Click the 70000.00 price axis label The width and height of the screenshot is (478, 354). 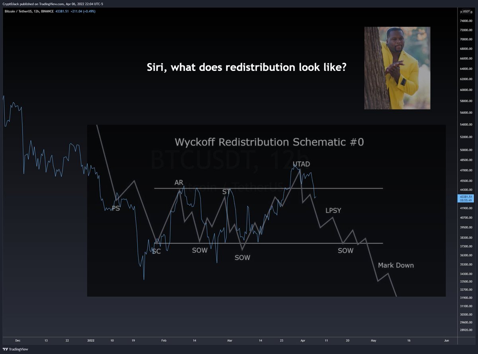pos(466,39)
